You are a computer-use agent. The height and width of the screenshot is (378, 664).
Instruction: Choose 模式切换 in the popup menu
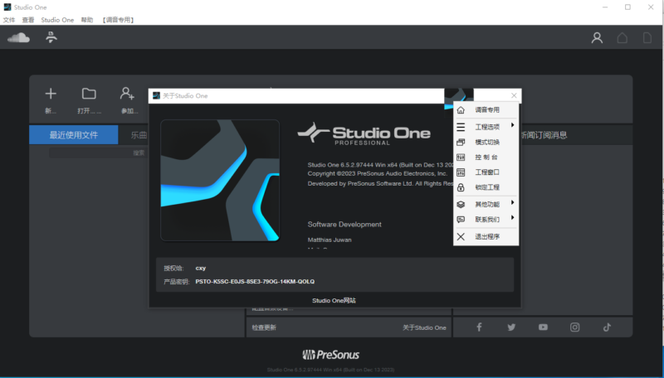click(x=486, y=142)
